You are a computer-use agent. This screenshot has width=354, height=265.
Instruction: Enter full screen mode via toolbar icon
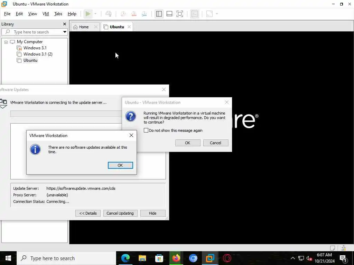point(180,14)
